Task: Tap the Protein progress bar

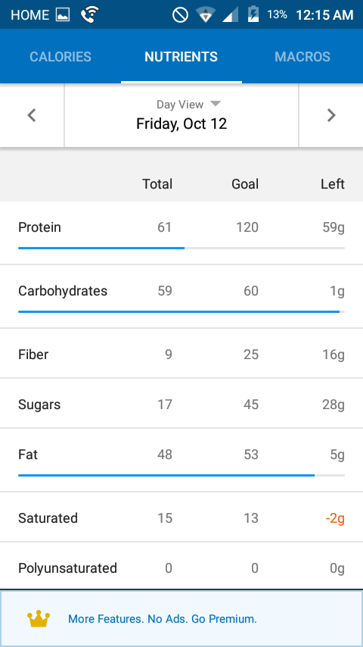Action: coord(181,248)
